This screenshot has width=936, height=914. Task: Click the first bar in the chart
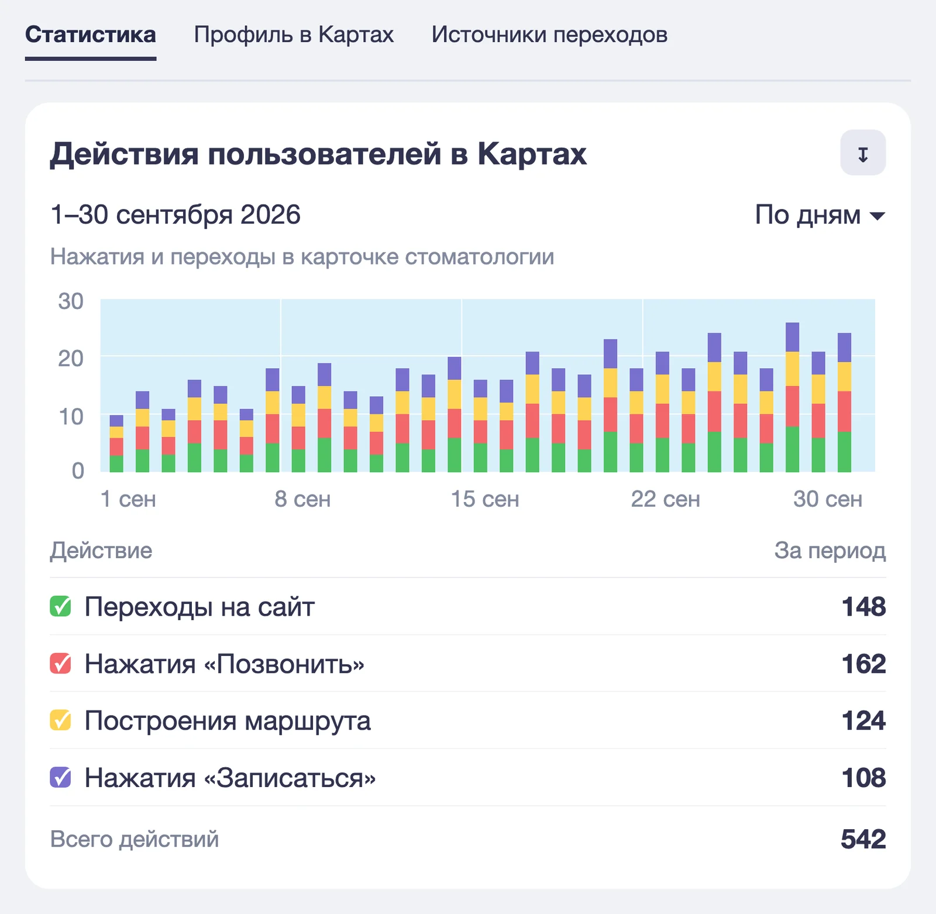[116, 444]
